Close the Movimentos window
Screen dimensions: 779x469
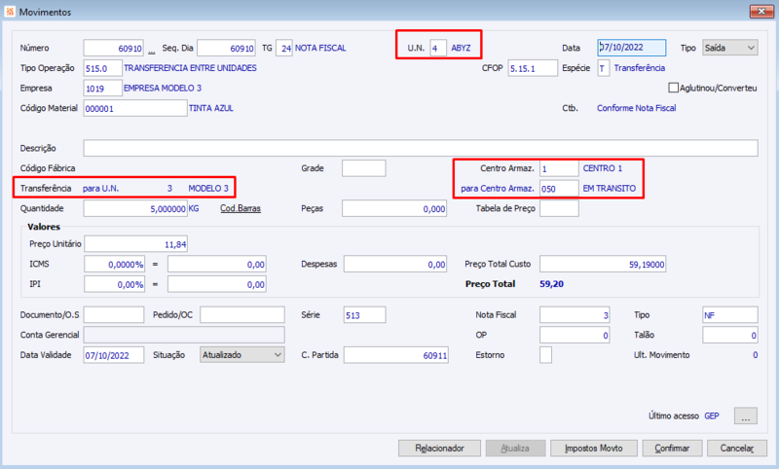click(x=760, y=11)
